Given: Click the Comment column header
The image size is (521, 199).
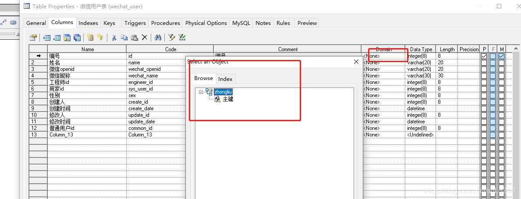Looking at the screenshot, I should [288, 49].
